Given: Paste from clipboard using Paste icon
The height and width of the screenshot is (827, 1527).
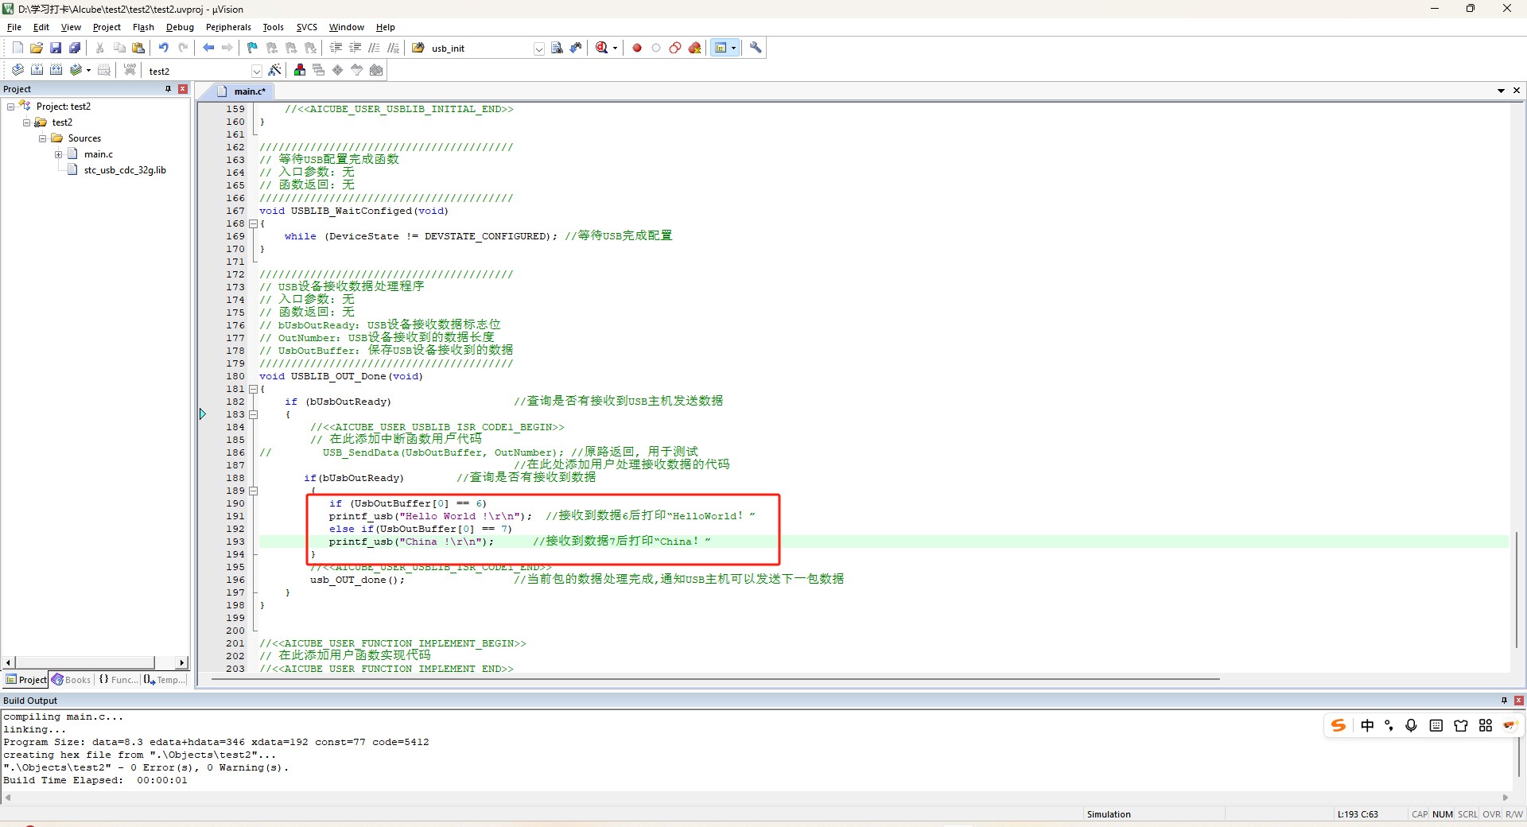Looking at the screenshot, I should [x=138, y=48].
